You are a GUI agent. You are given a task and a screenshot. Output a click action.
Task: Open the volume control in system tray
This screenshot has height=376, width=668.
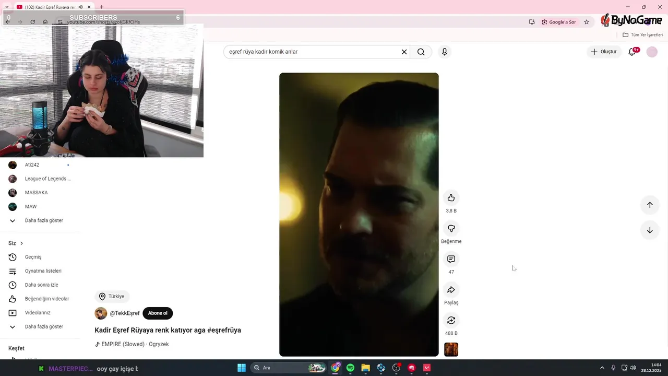(x=633, y=368)
